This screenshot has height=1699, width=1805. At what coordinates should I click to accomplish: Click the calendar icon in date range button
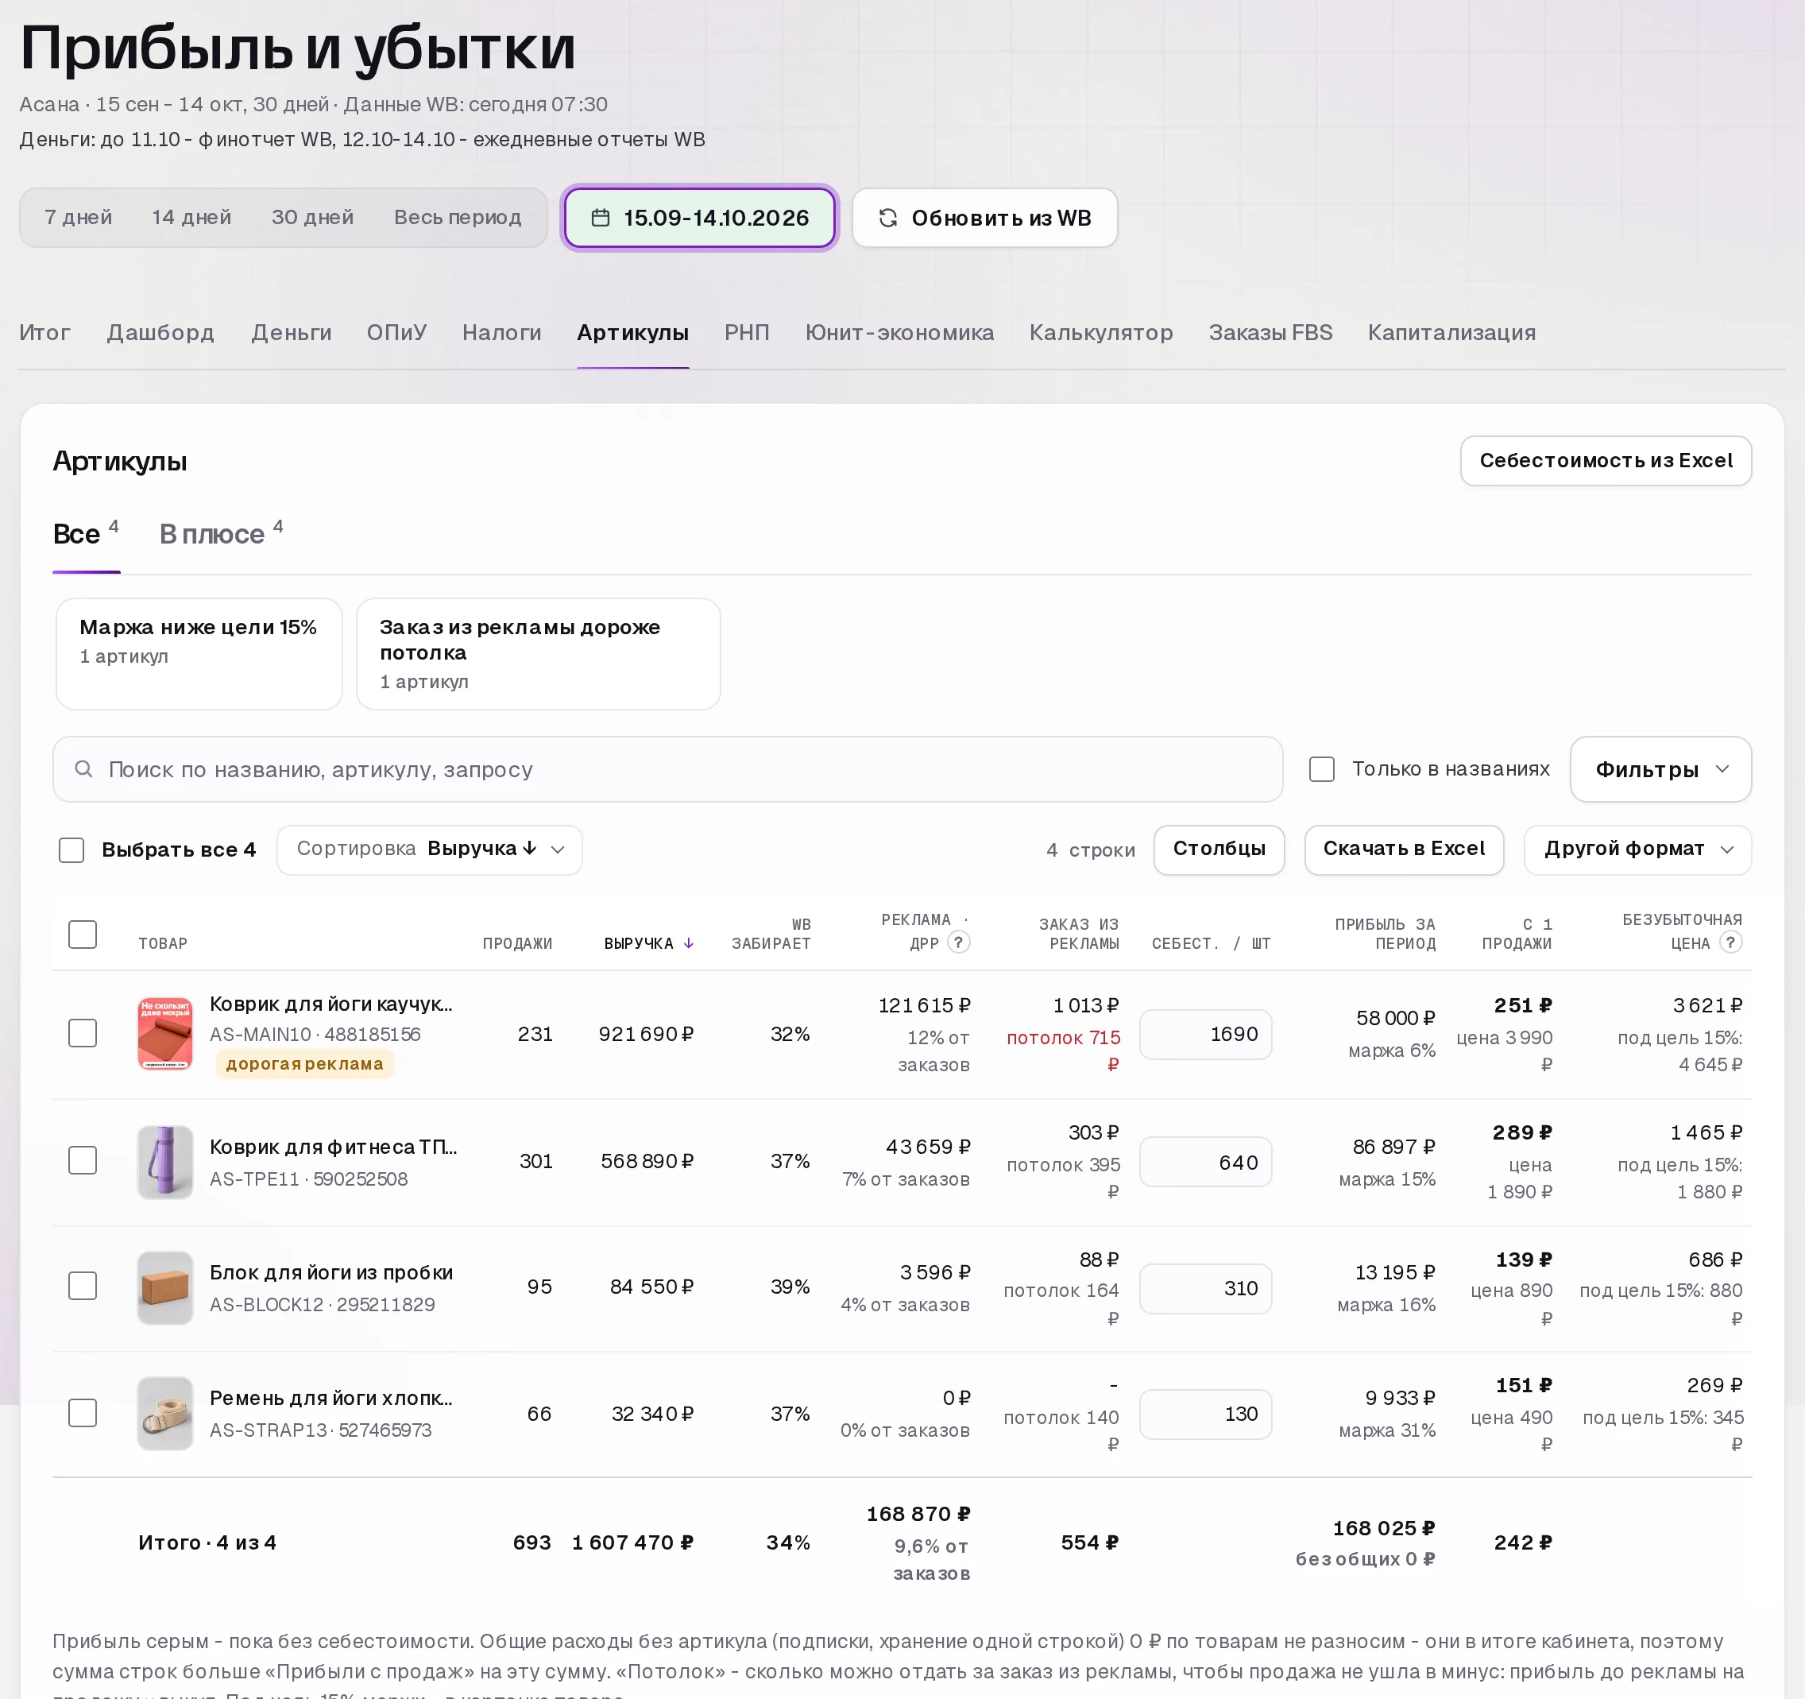[600, 218]
